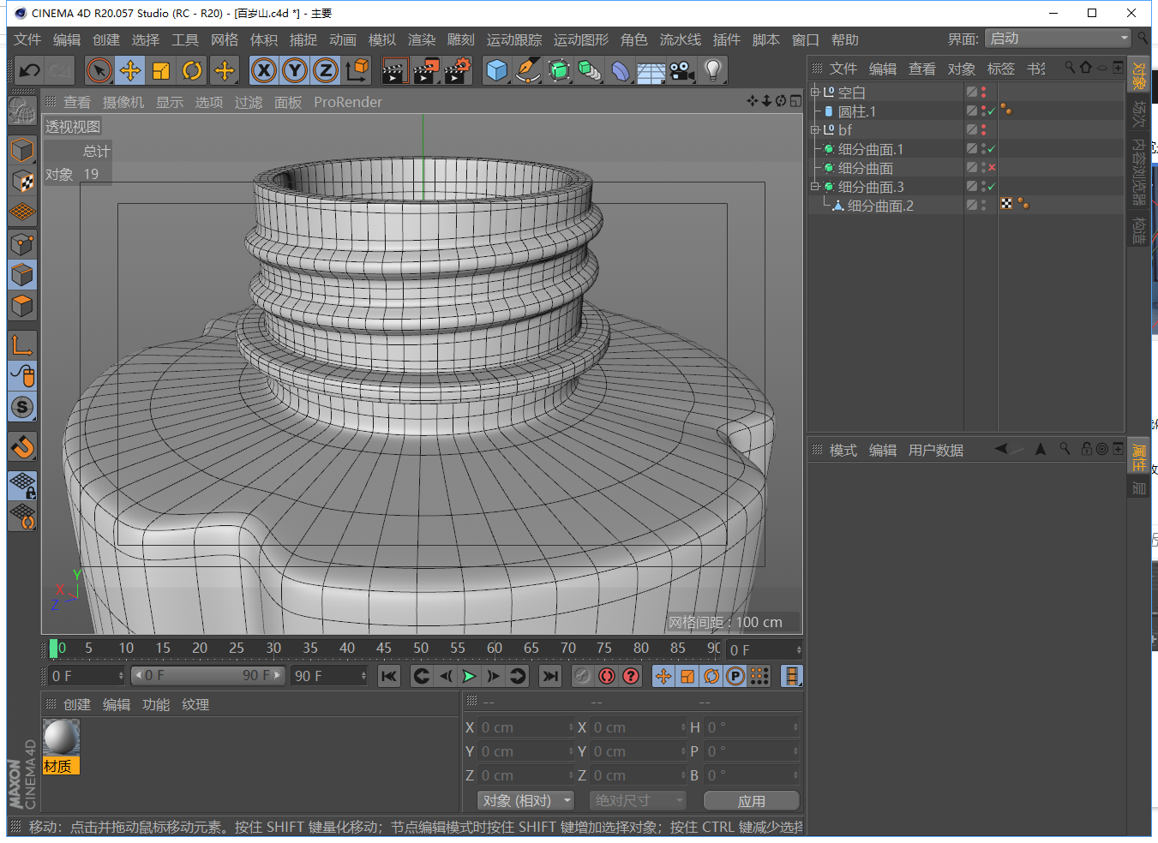
Task: Open the 文件 menu in menu bar
Action: [27, 39]
